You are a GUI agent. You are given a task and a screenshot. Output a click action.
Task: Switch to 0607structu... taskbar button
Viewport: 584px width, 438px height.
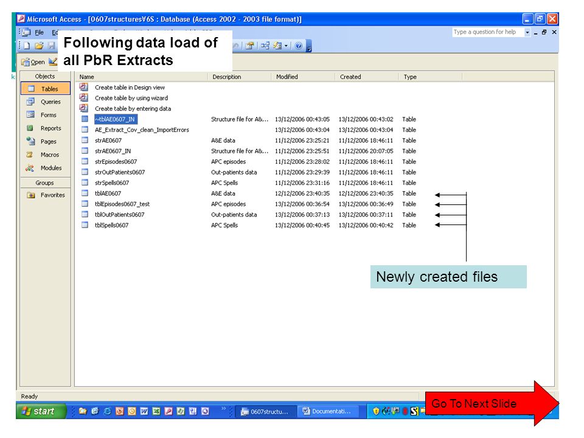[266, 412]
